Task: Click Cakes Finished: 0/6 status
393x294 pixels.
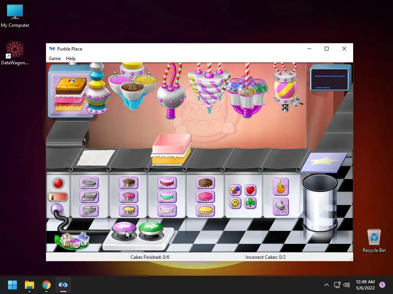Action: [150, 257]
